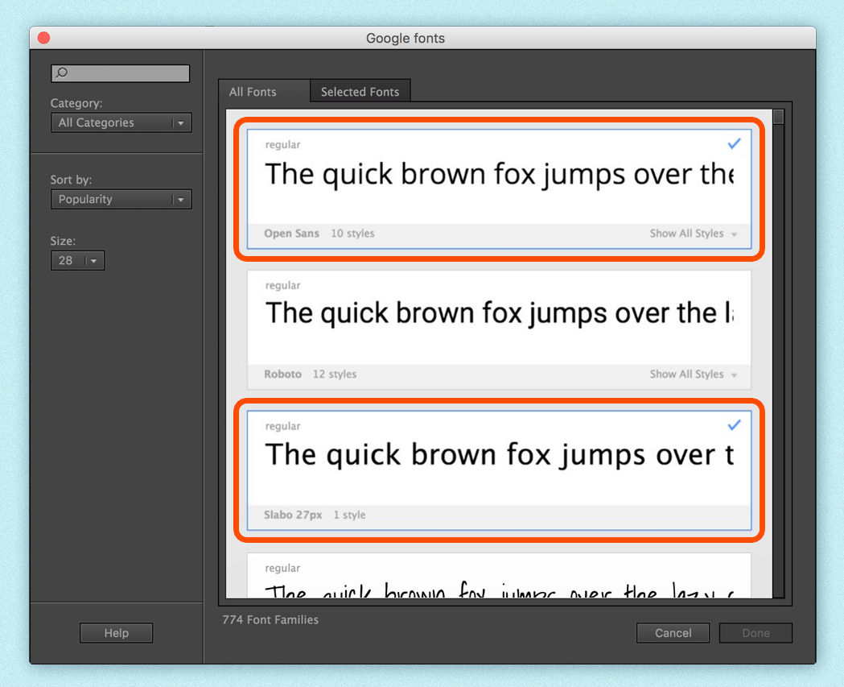Expand Show All Styles for Roboto
Screen dimensions: 844x687
pyautogui.click(x=694, y=374)
